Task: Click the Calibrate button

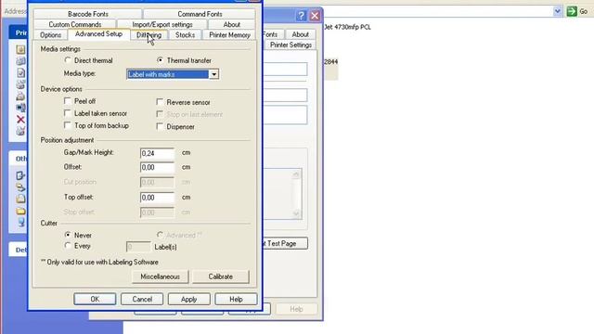Action: (221, 276)
